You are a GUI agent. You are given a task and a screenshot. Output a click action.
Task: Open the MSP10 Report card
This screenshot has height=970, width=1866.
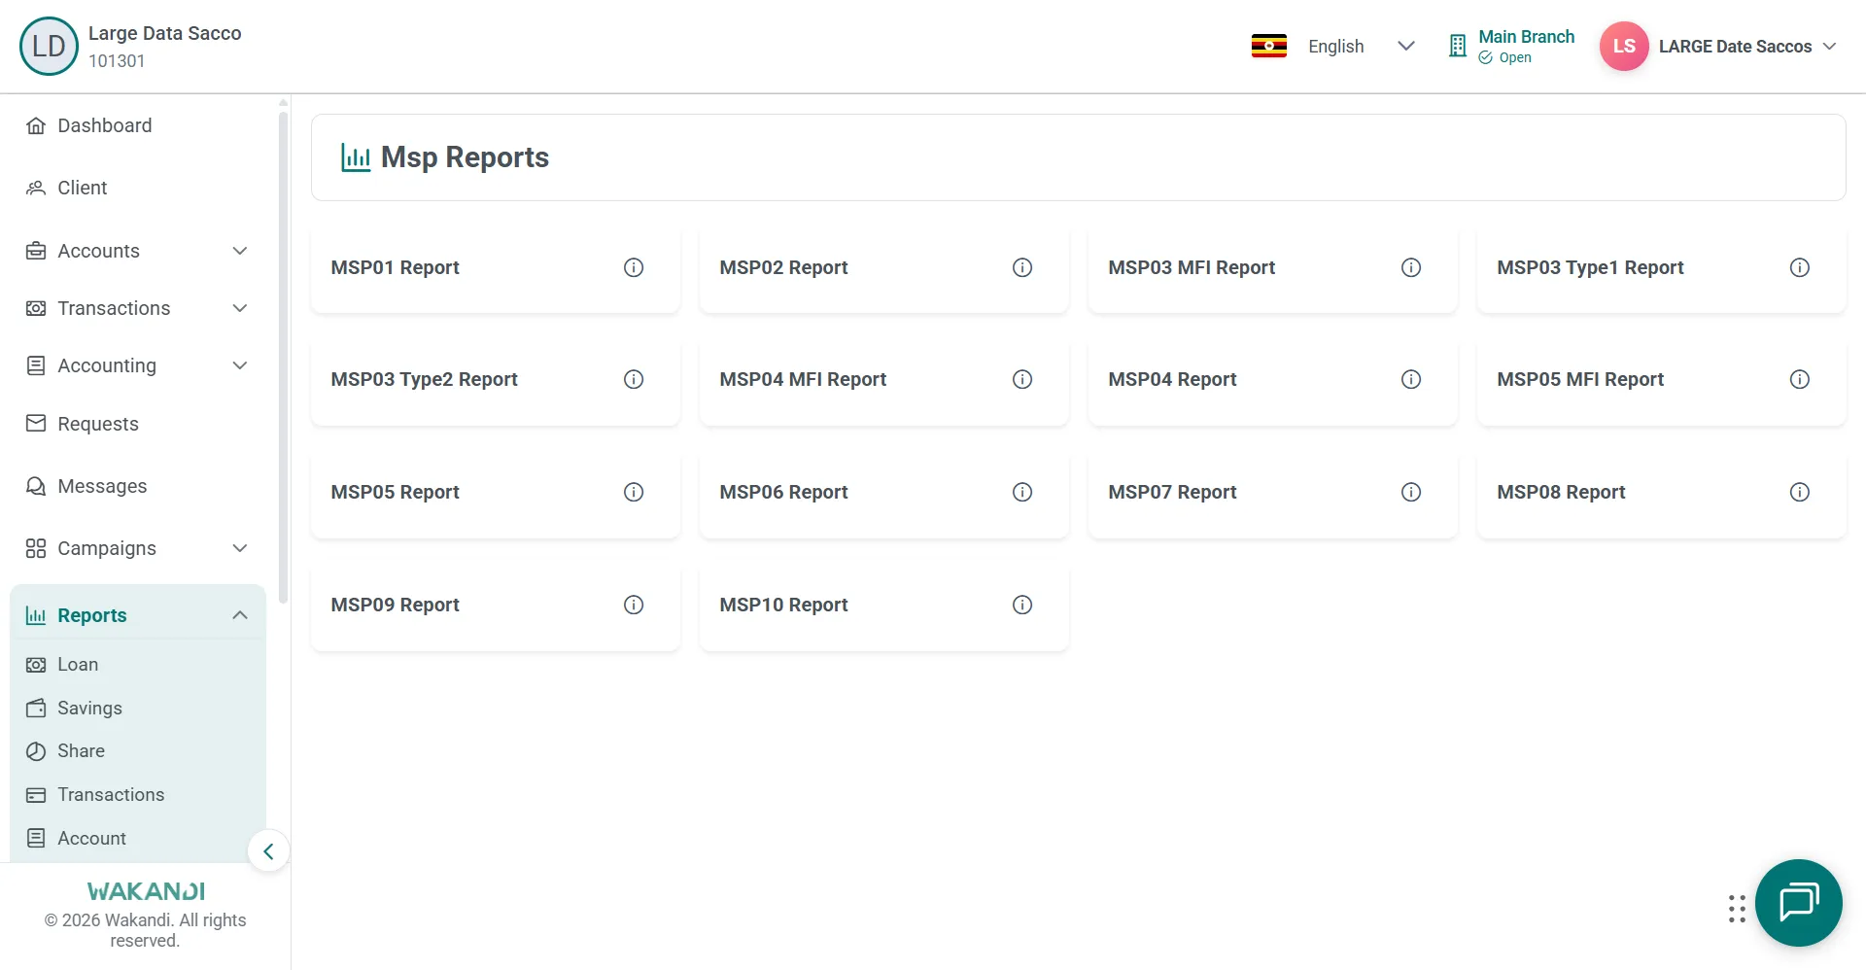coord(884,605)
